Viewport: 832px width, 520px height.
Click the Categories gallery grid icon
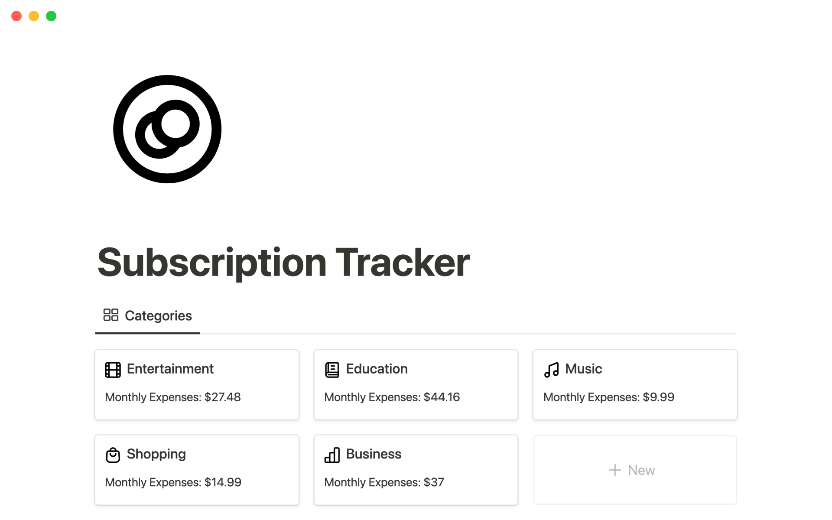[x=110, y=315]
